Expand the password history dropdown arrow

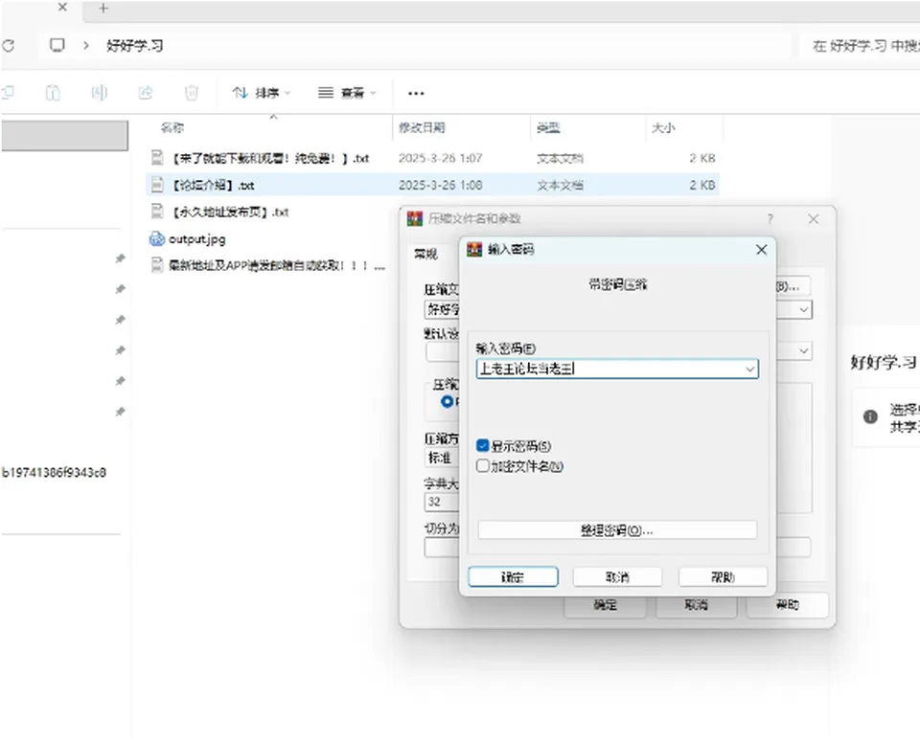(x=749, y=370)
